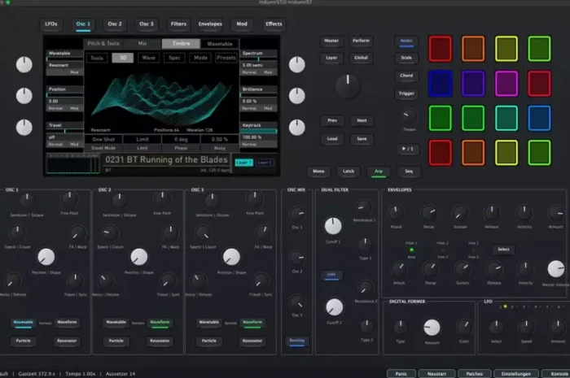Click the Digital Former Type knob
Screen dimensions: 570x378
[401, 328]
